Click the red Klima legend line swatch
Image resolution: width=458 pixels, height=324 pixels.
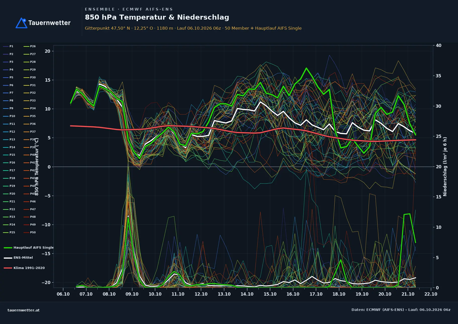pos(8,268)
